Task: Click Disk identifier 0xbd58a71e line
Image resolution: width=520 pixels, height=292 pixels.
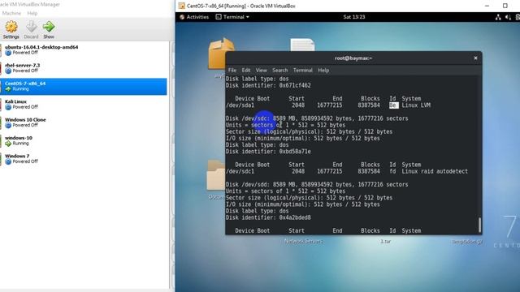Action: click(x=268, y=152)
